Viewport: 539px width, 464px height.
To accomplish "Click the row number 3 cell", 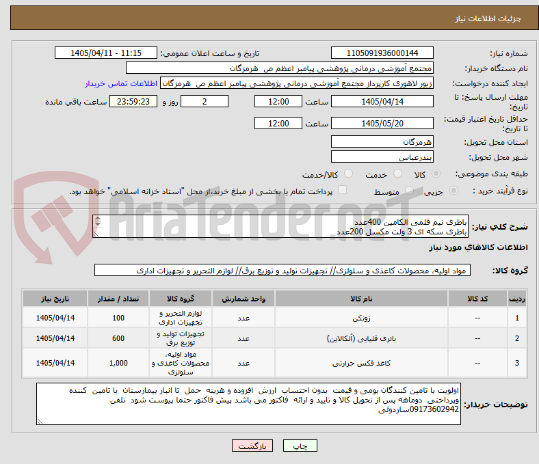I will click(516, 363).
